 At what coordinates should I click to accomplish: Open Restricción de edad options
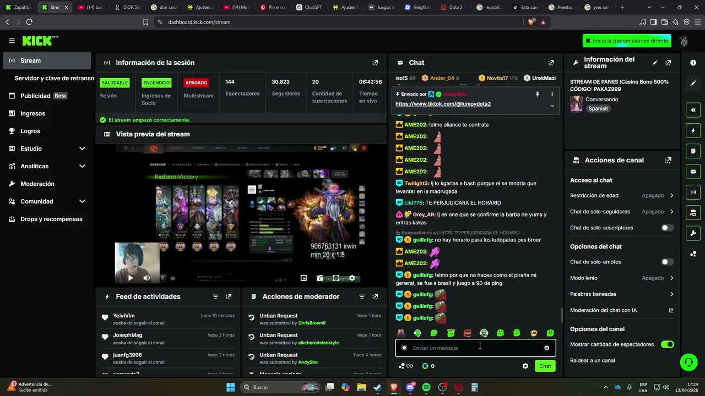click(x=622, y=195)
